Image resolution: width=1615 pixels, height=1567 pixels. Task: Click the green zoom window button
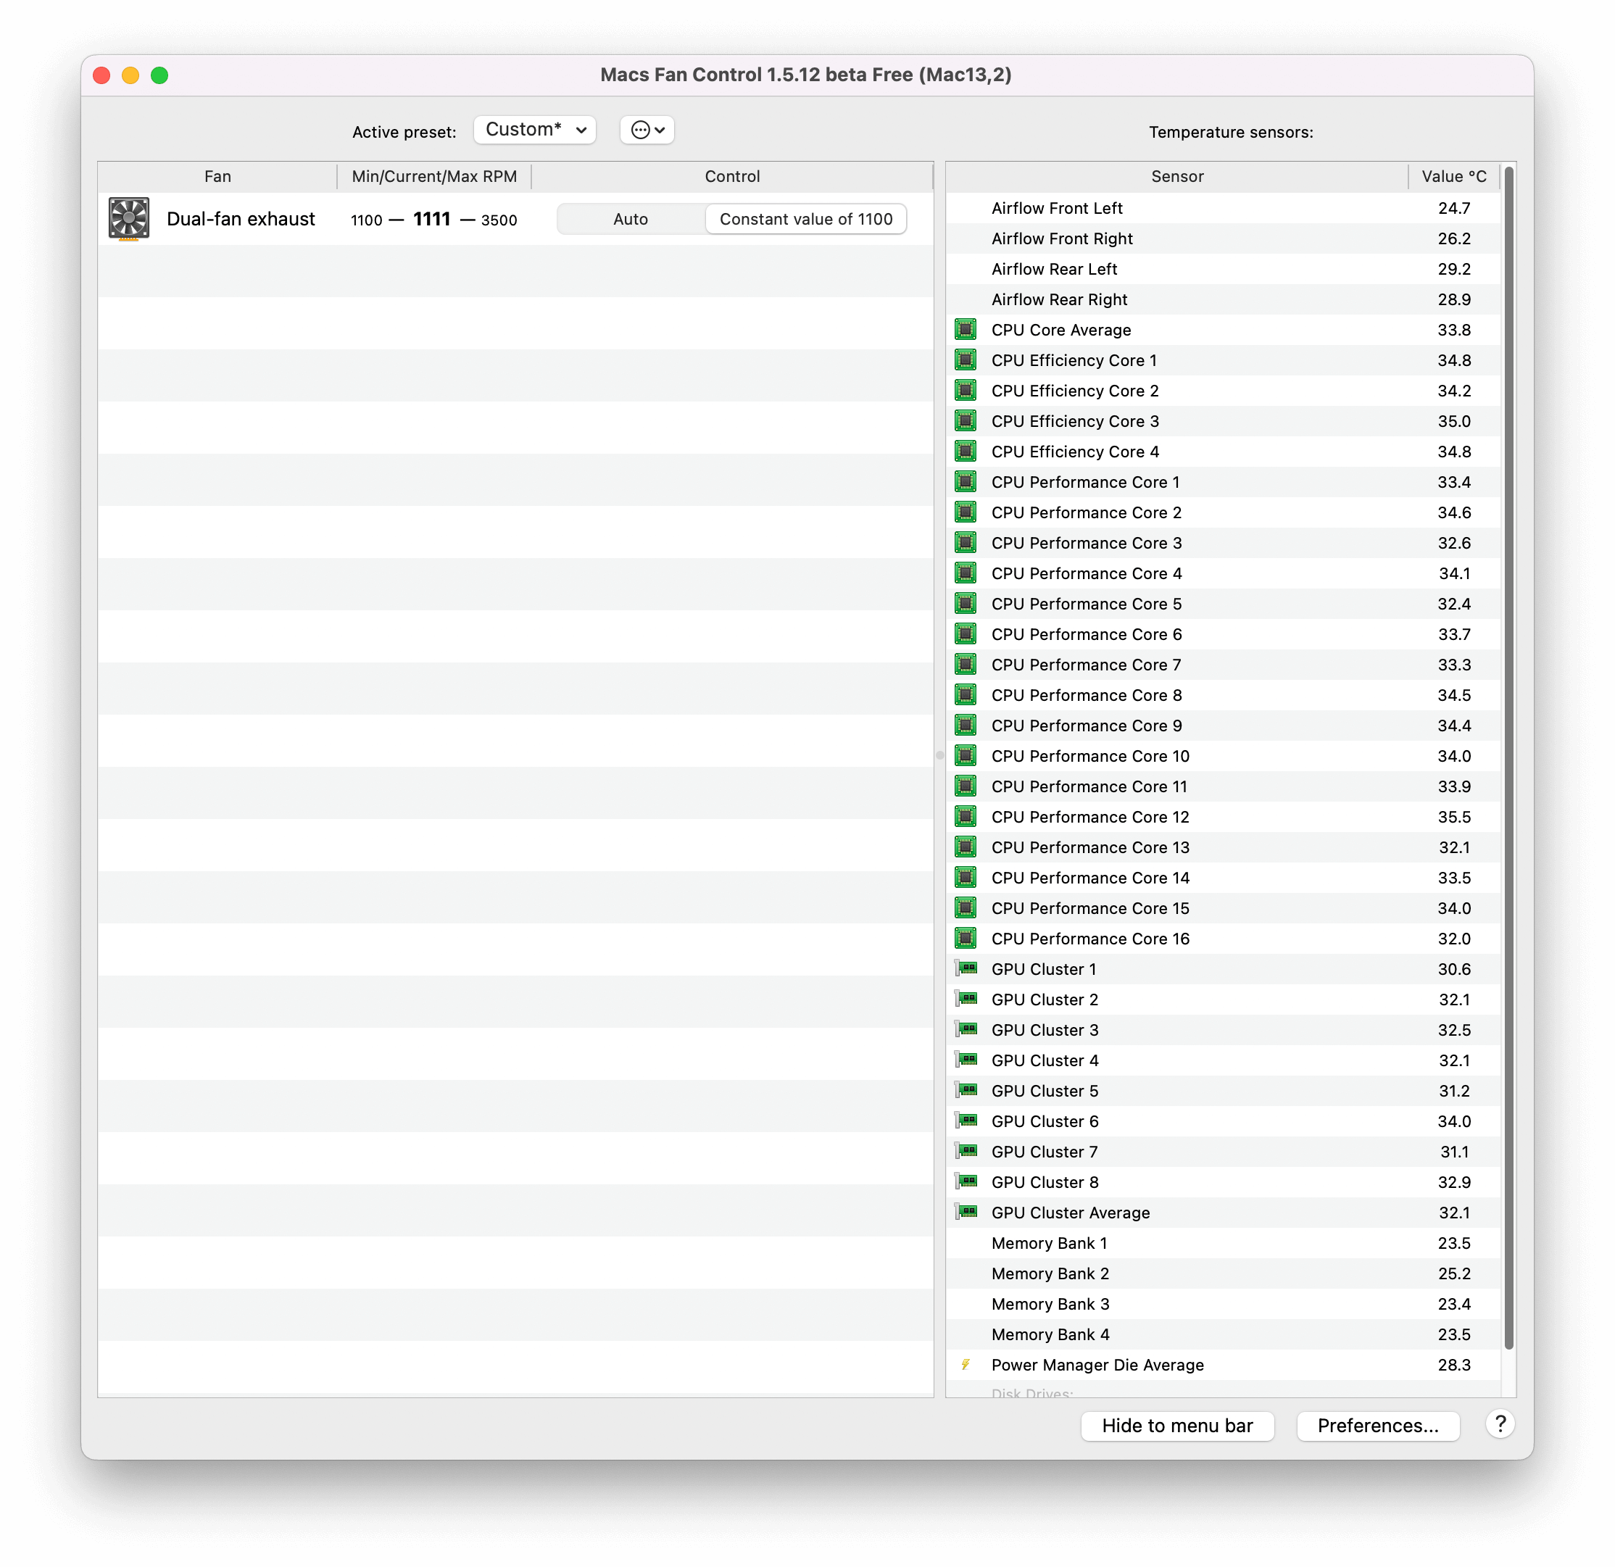click(160, 75)
